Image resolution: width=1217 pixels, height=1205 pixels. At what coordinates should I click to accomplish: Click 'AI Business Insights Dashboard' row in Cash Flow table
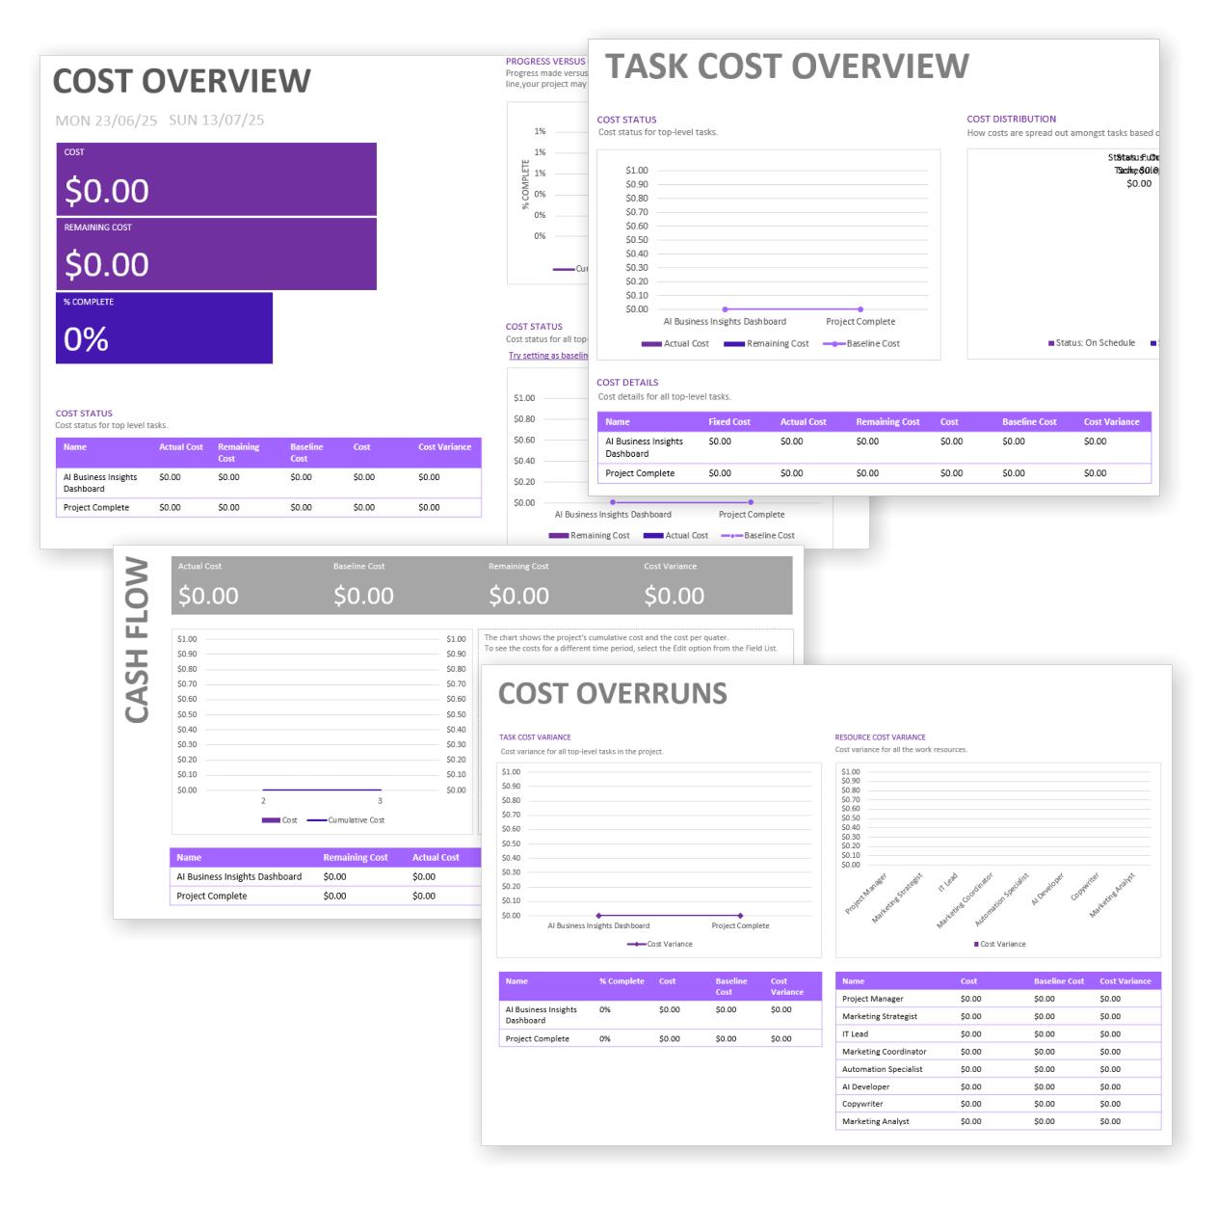326,877
